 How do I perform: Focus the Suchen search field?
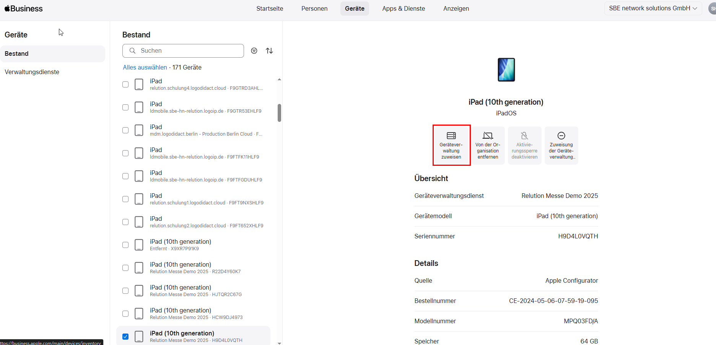183,51
